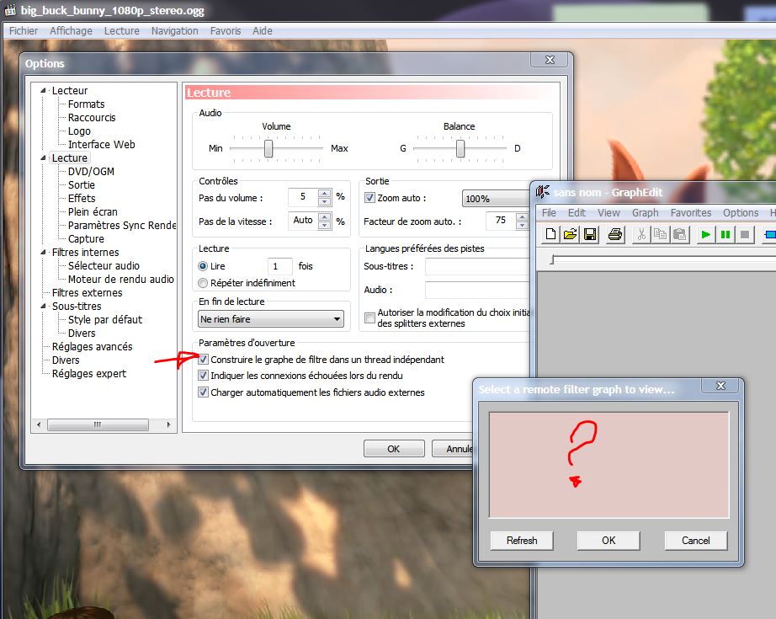Collapse the Filtres internes tree node
Viewport: 776px width, 619px height.
[x=44, y=252]
